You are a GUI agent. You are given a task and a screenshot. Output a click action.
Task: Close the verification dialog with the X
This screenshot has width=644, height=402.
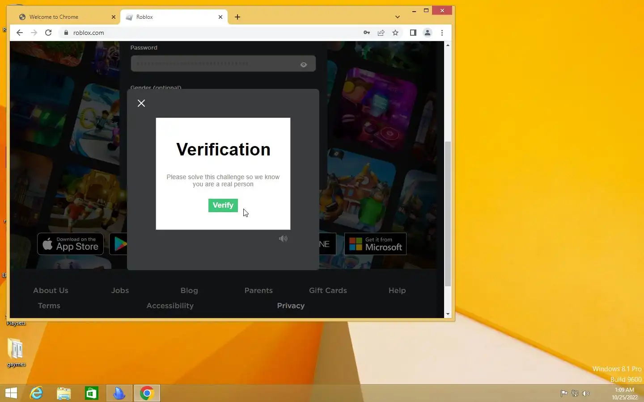(141, 103)
